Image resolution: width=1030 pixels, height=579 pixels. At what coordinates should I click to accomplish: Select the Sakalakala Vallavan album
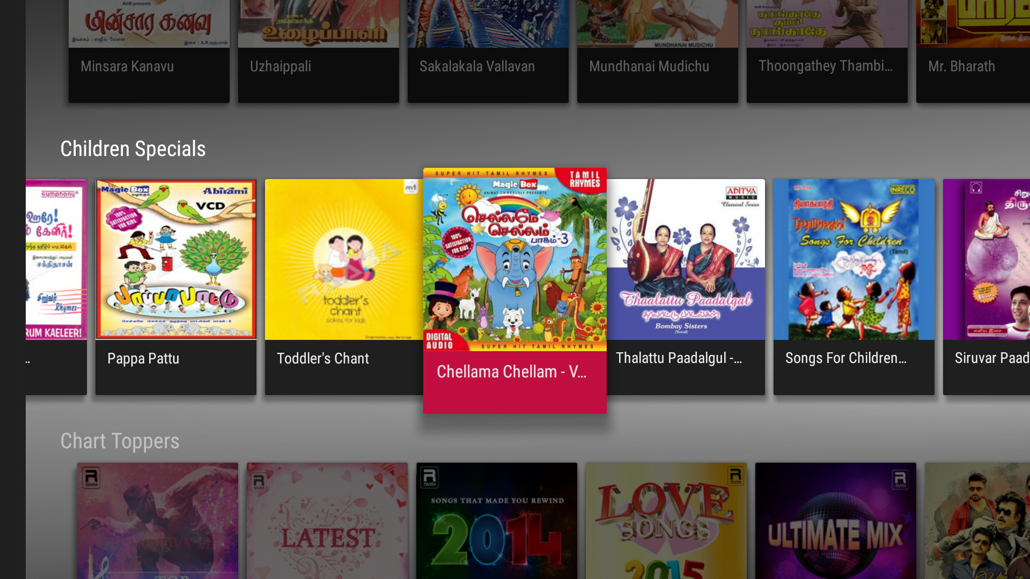[488, 51]
